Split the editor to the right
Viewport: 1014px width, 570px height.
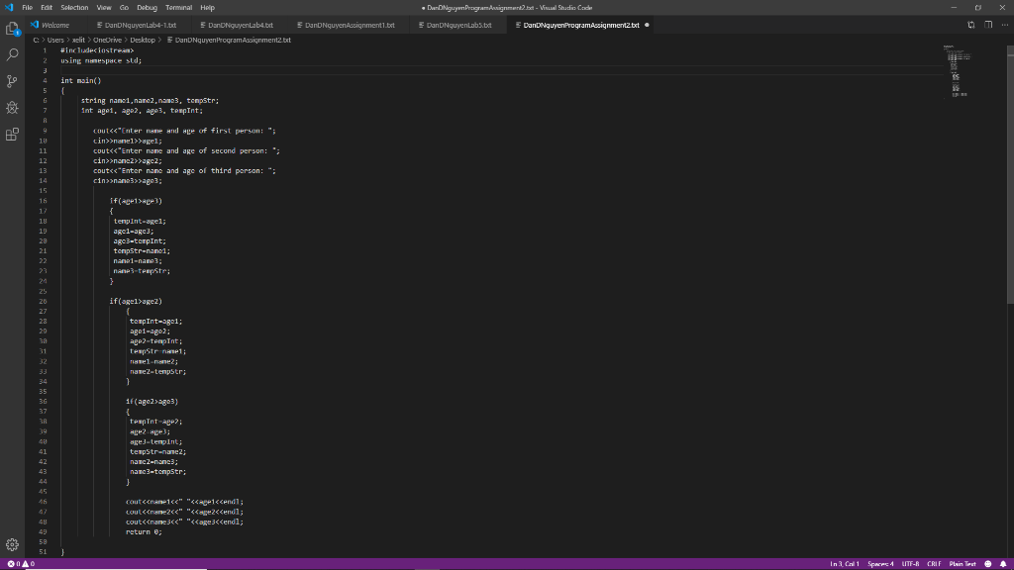[988, 25]
